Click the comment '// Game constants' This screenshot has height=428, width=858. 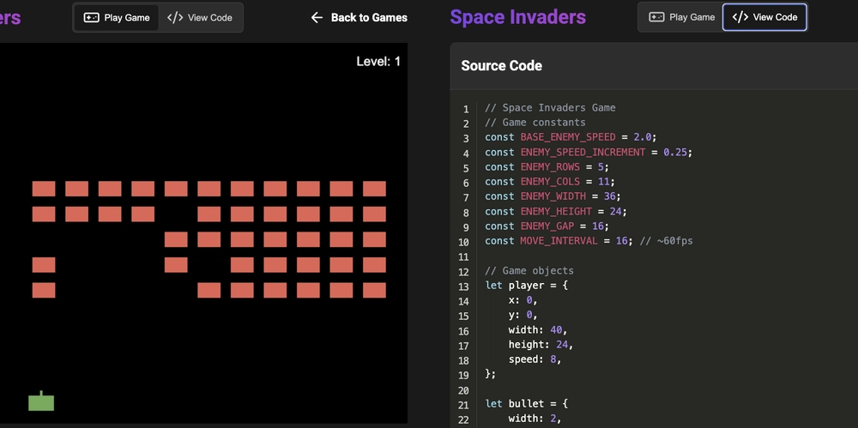(535, 123)
